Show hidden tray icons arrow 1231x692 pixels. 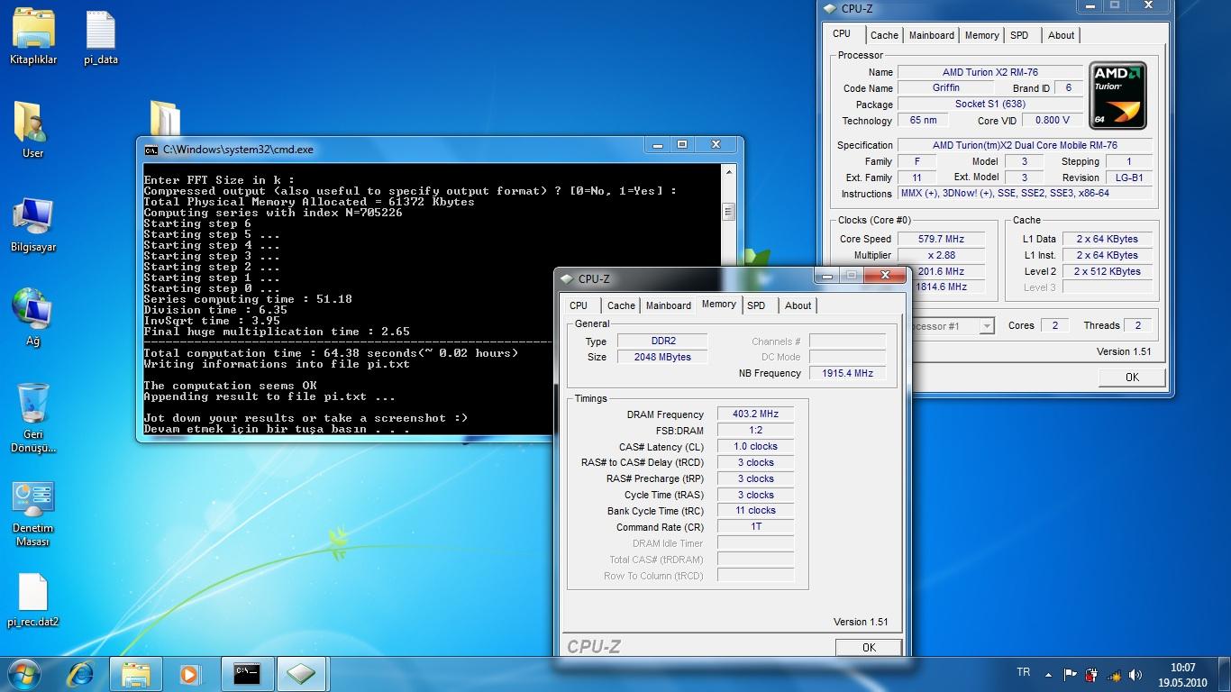pyautogui.click(x=1048, y=674)
